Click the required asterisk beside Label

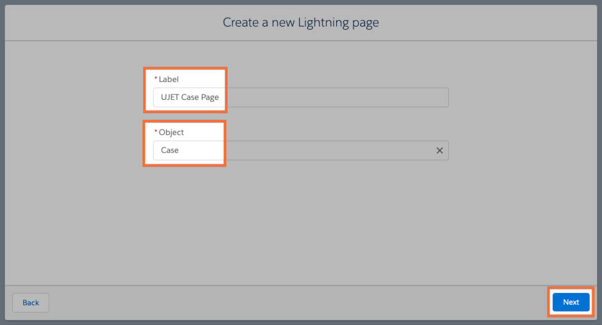coord(155,80)
